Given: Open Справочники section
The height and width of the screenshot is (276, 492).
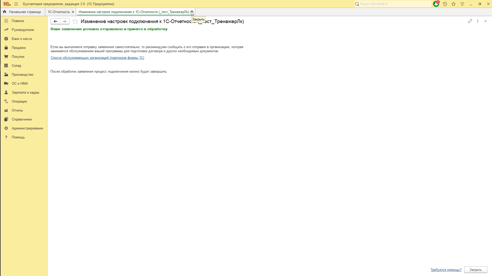Looking at the screenshot, I should click(24, 119).
